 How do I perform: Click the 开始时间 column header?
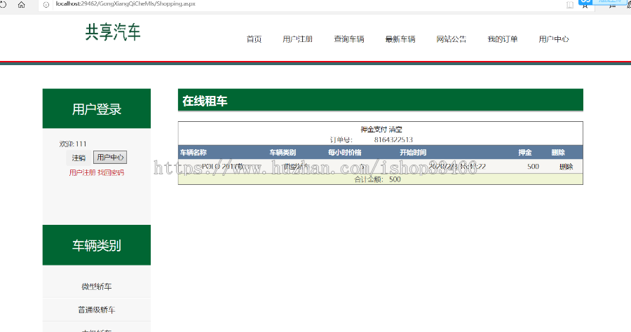coord(413,152)
